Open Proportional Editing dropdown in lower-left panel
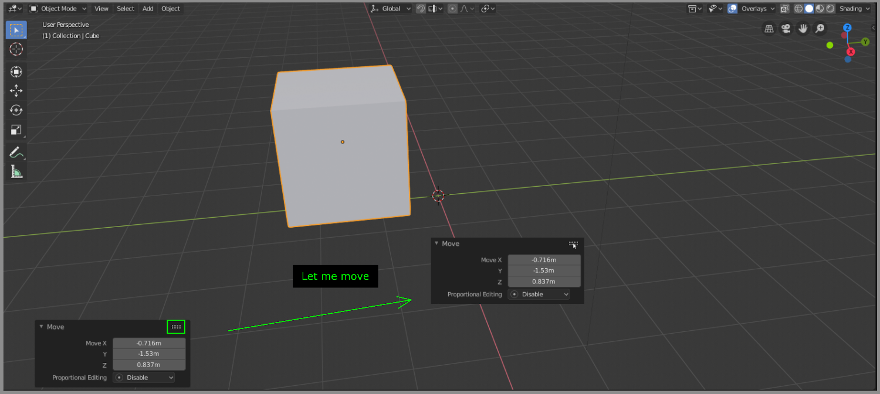This screenshot has height=394, width=880. click(x=144, y=378)
